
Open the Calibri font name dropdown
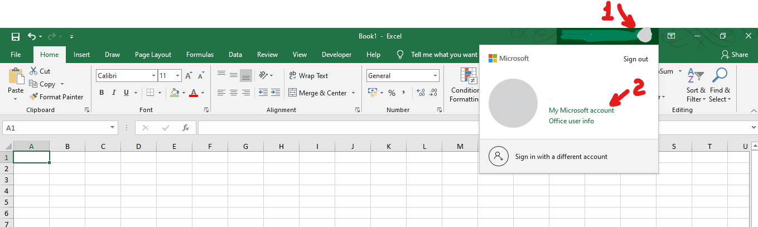point(154,75)
